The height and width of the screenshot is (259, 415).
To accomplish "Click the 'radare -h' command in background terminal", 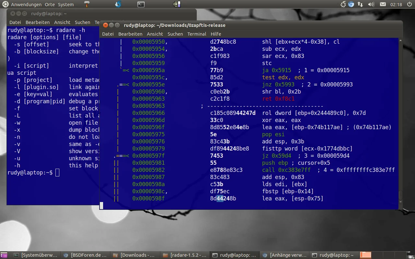I will tap(70, 30).
